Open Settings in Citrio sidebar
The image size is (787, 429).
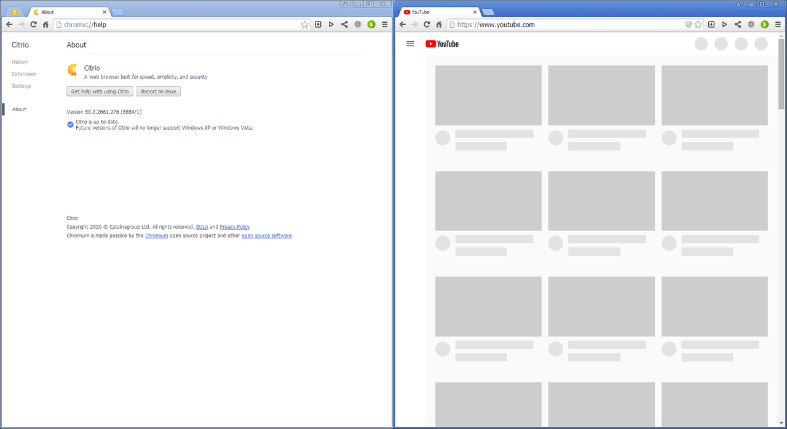point(22,86)
